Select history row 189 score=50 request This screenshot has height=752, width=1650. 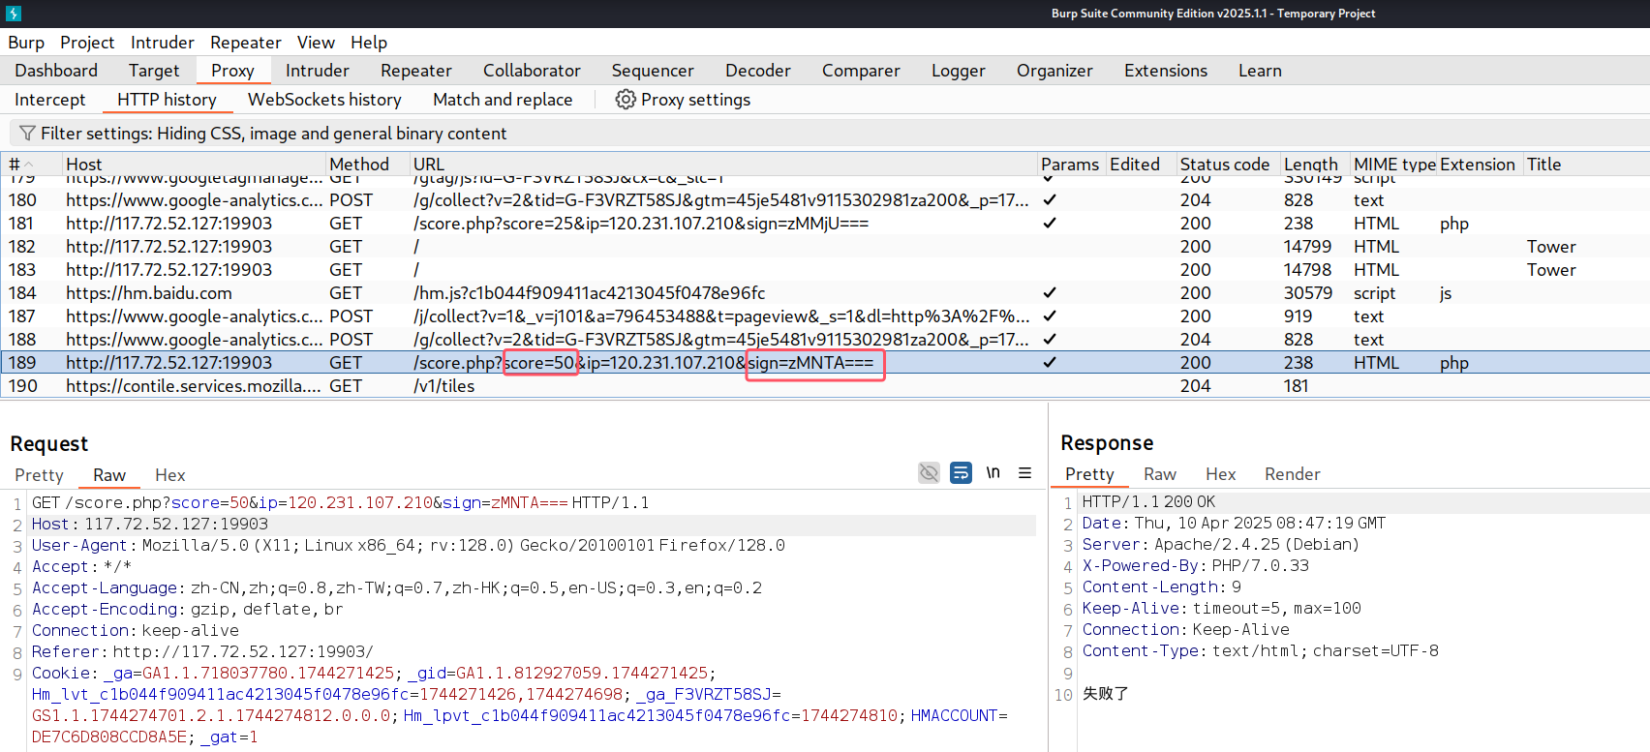coord(825,363)
